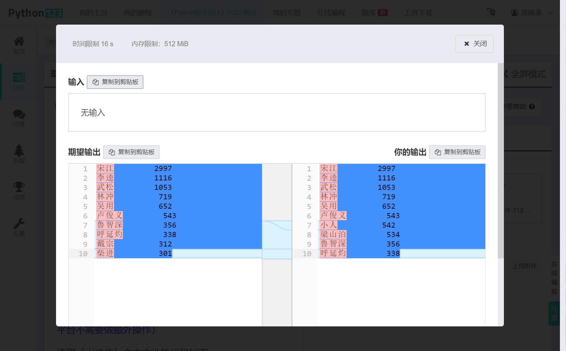Copy the 期望输出 content to clipboard
The image size is (566, 351).
pyautogui.click(x=131, y=152)
